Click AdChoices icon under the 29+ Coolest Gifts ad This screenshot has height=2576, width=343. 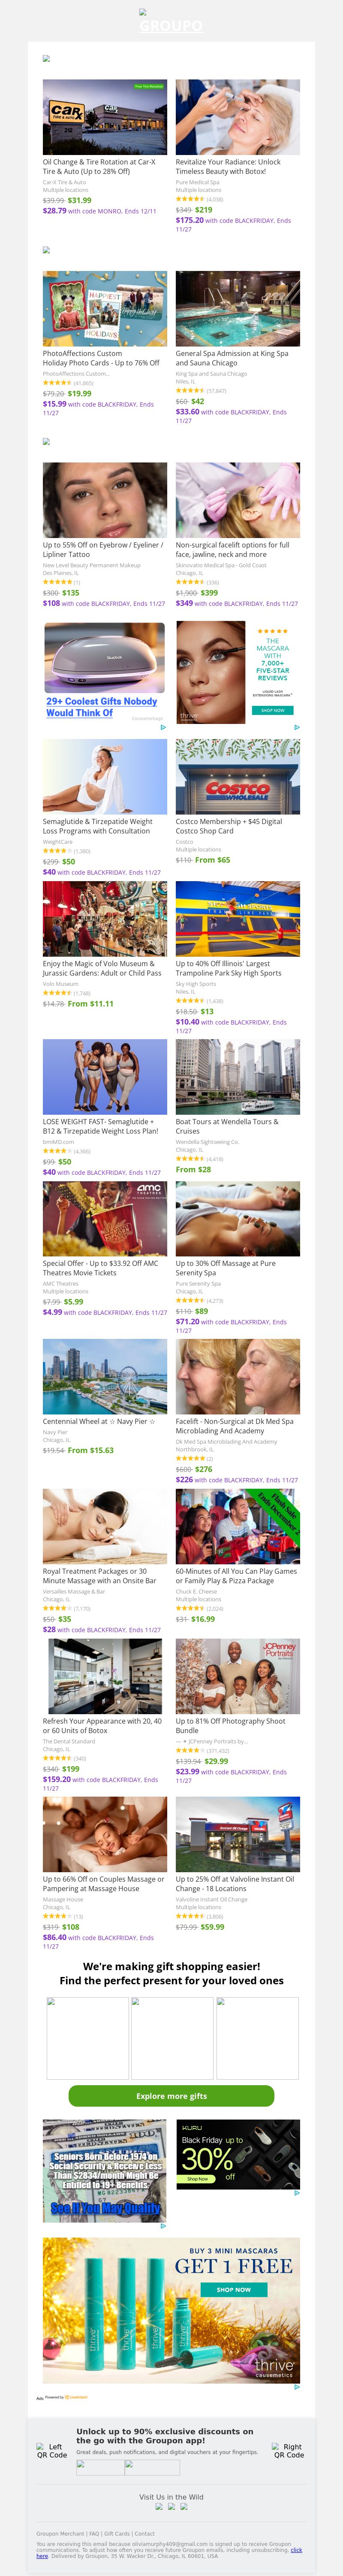163,727
